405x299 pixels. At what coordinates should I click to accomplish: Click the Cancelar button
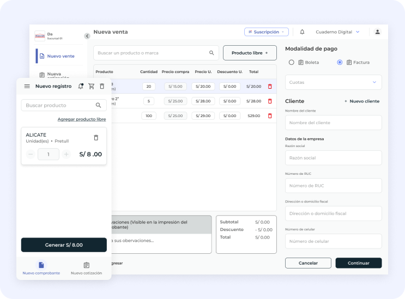pos(308,263)
